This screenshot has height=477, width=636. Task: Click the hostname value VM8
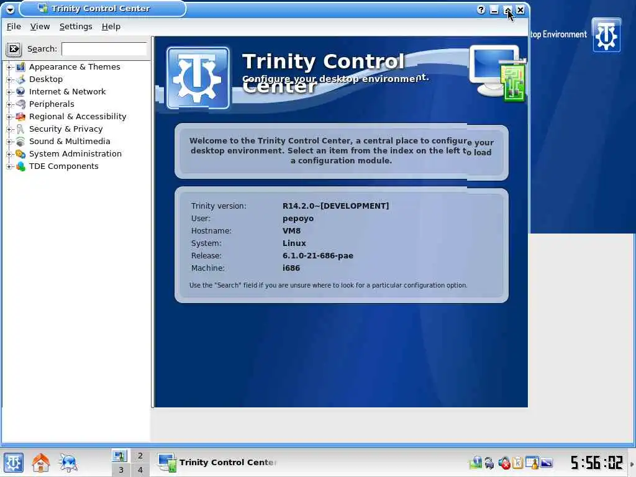coord(292,231)
